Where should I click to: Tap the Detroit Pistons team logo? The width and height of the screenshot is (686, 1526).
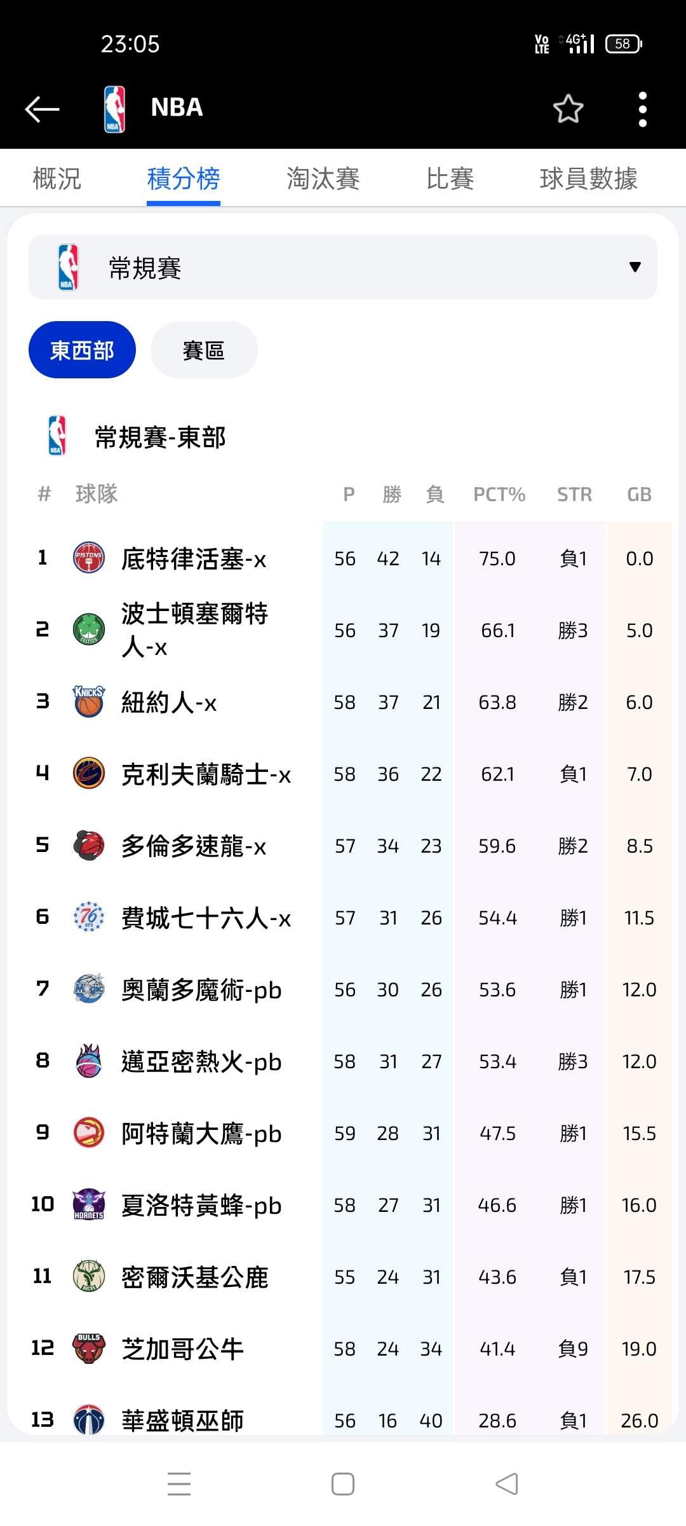point(89,558)
